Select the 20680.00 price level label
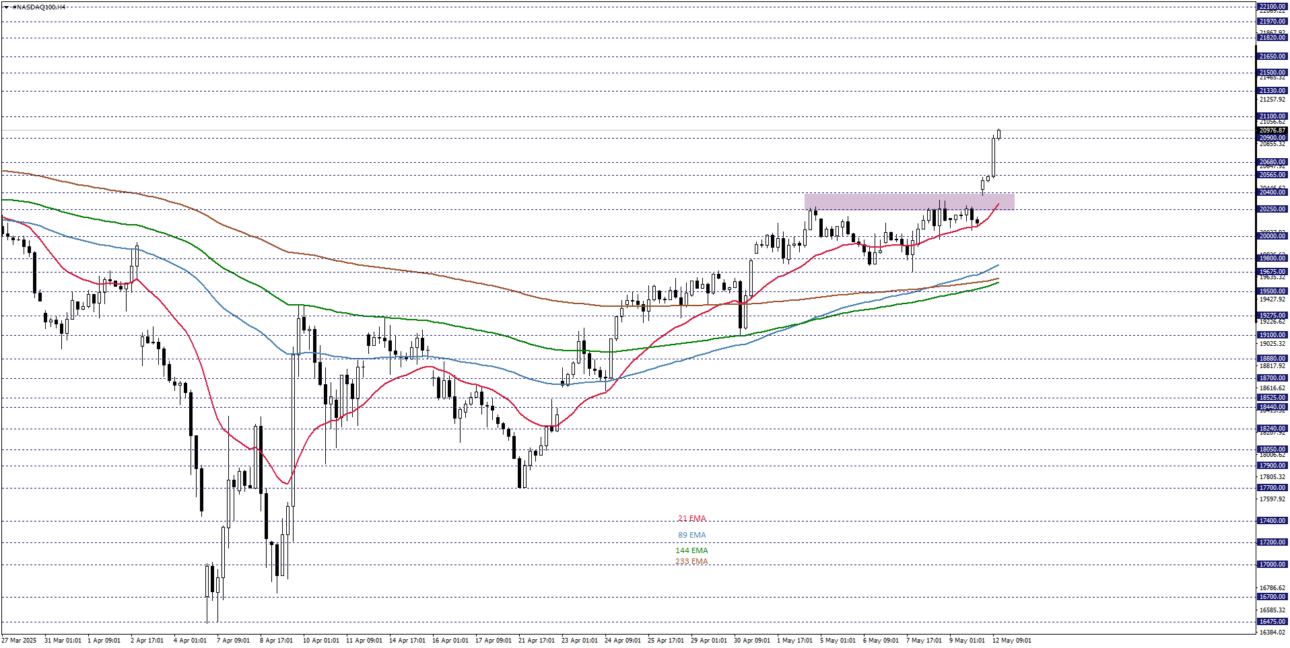The height and width of the screenshot is (648, 1290). coord(1272,162)
